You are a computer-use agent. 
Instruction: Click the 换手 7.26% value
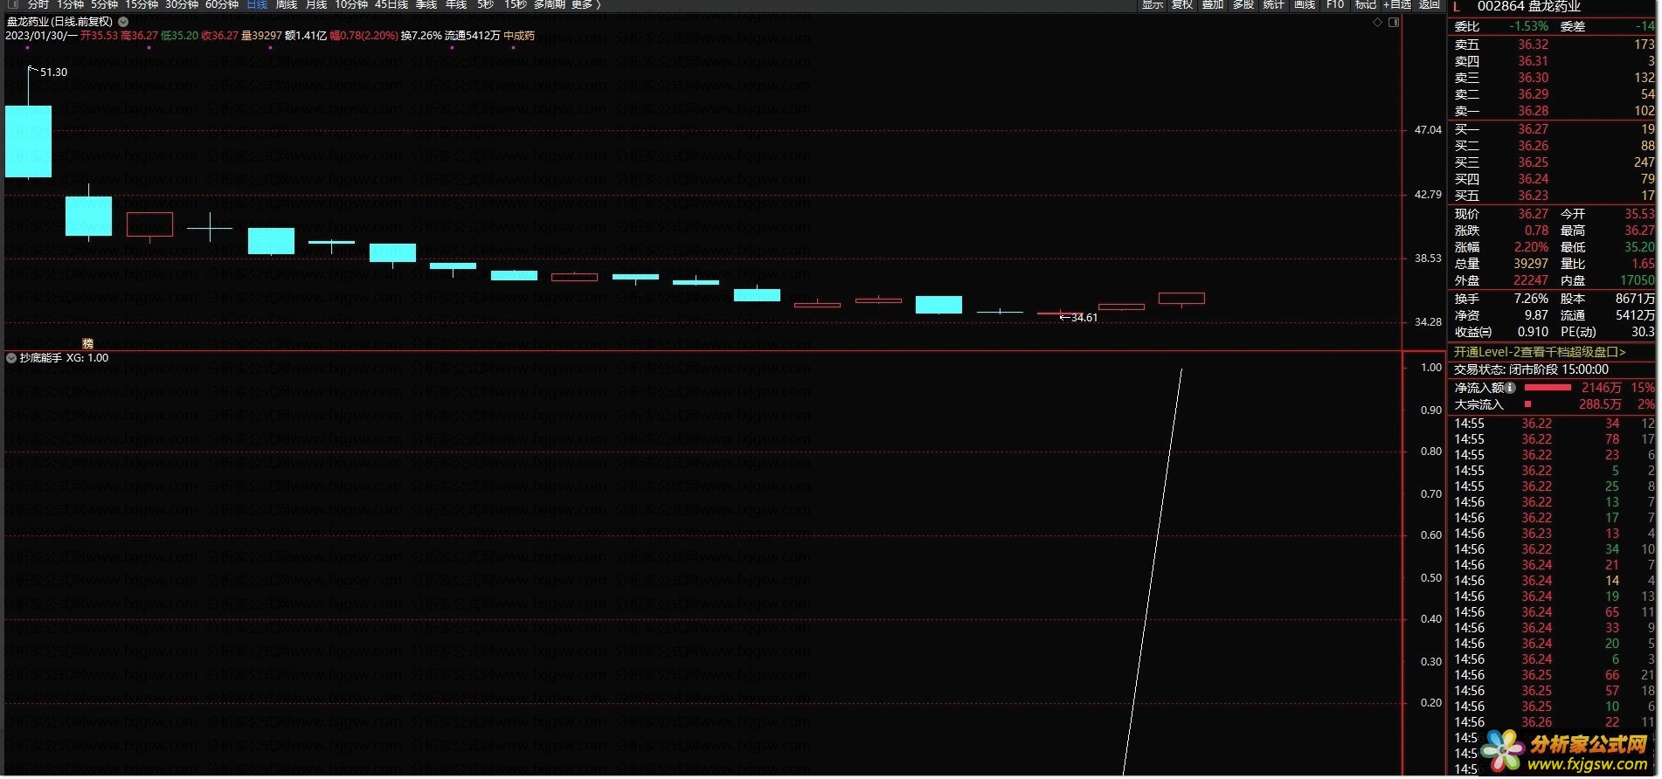pos(1531,299)
